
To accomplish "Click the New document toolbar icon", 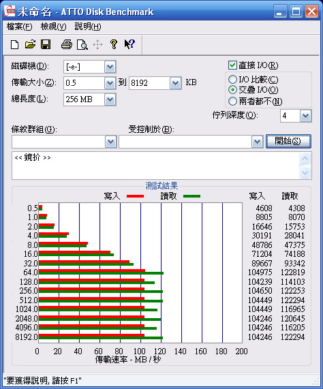I will click(14, 45).
